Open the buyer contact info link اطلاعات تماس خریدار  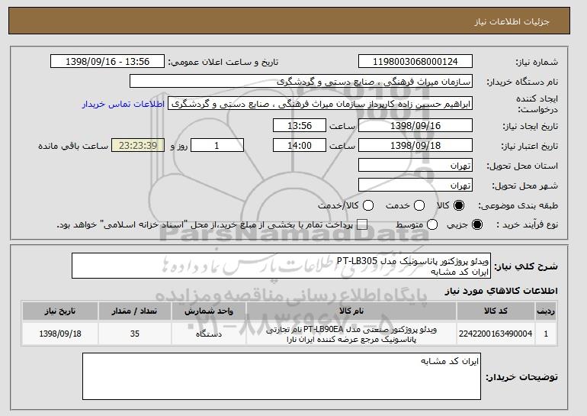coord(123,104)
